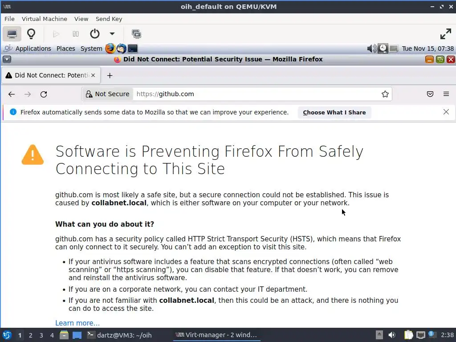Switch to host workspace 2
The image size is (456, 342).
click(31, 335)
